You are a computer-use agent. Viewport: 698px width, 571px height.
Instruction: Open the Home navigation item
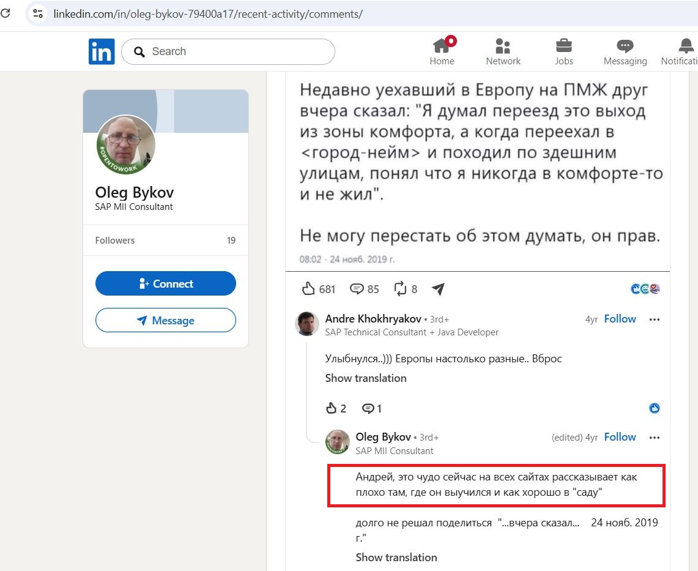442,51
